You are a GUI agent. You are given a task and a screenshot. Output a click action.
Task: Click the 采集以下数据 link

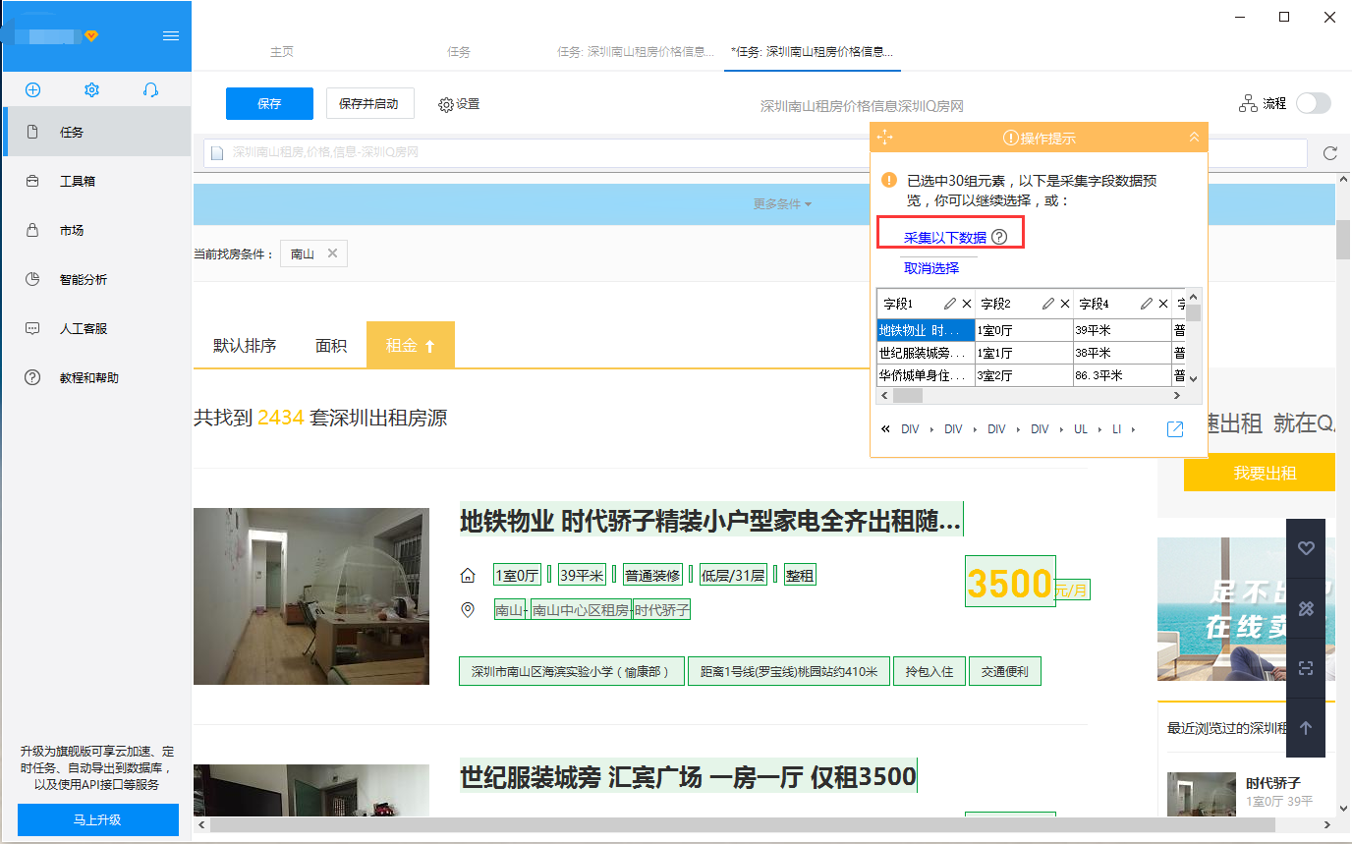(945, 237)
